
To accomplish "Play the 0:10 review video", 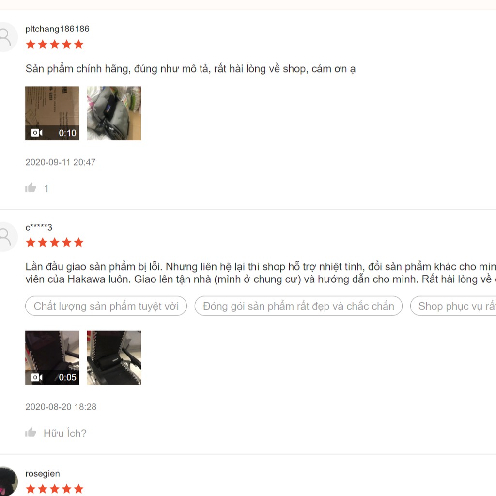I will pyautogui.click(x=52, y=113).
